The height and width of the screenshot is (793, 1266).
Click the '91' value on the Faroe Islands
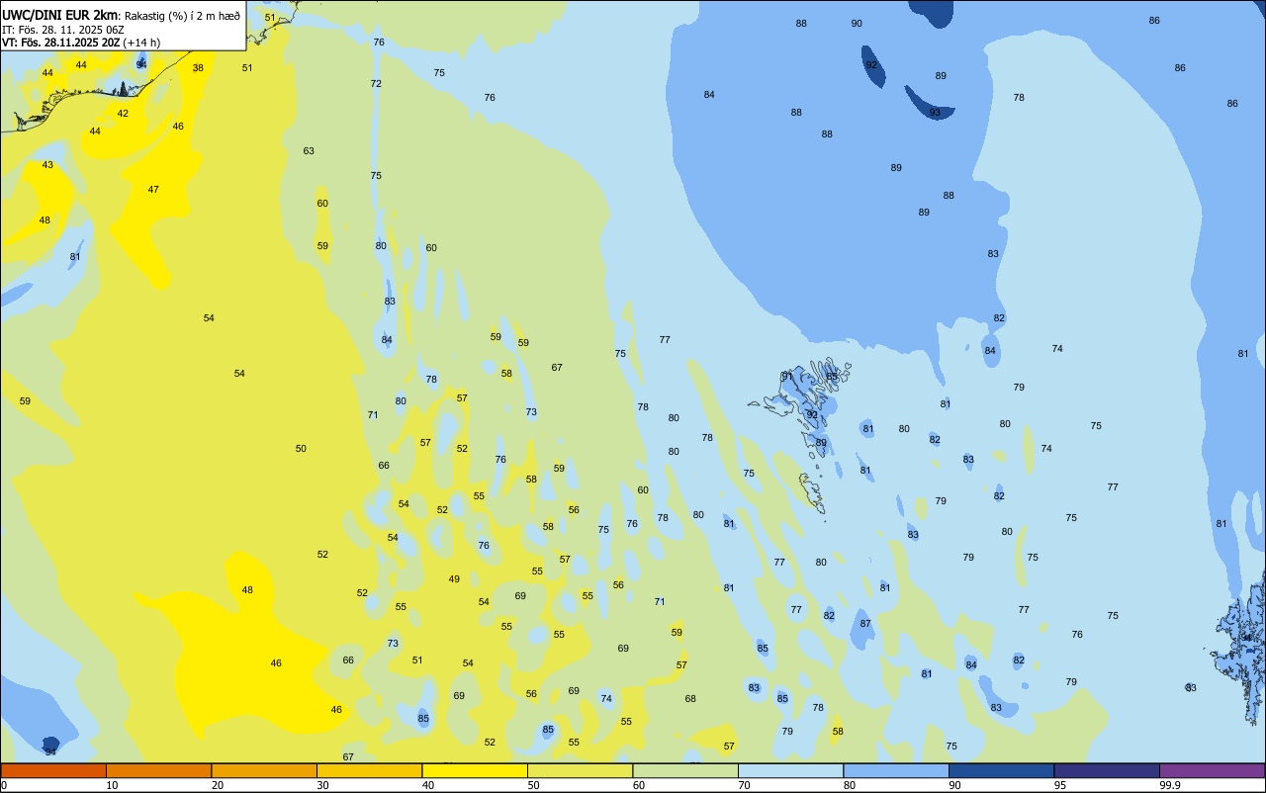click(x=787, y=377)
